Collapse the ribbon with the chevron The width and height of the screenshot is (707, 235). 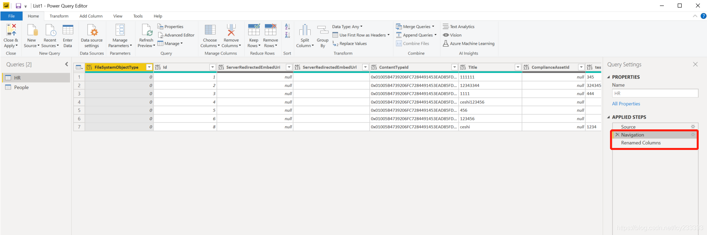tap(695, 16)
